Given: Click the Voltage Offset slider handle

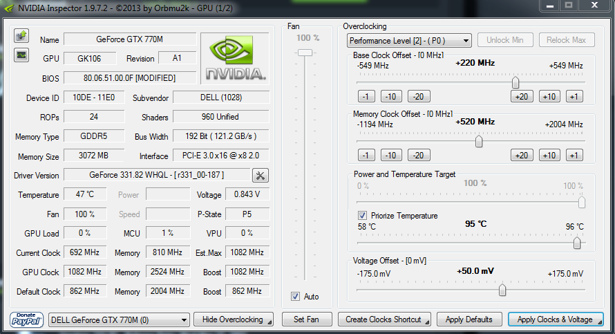Looking at the screenshot, I should [x=502, y=290].
